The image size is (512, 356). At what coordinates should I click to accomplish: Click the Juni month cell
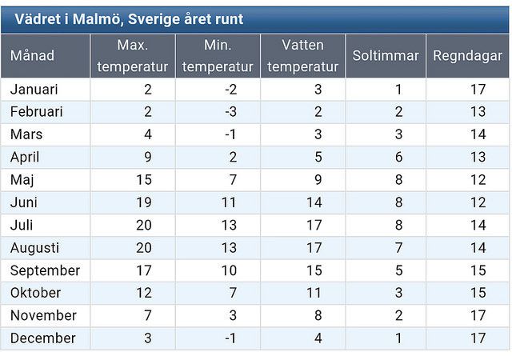[x=46, y=202]
